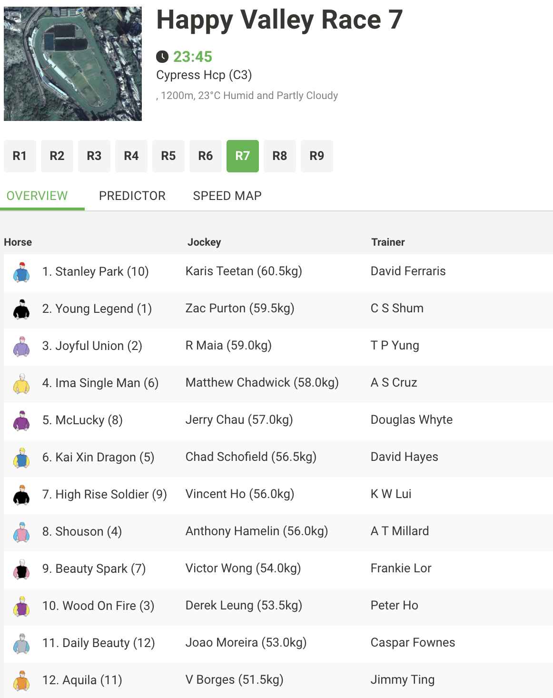The height and width of the screenshot is (698, 553).
Task: Click Aquila's orange jockey silk icon
Action: click(21, 680)
